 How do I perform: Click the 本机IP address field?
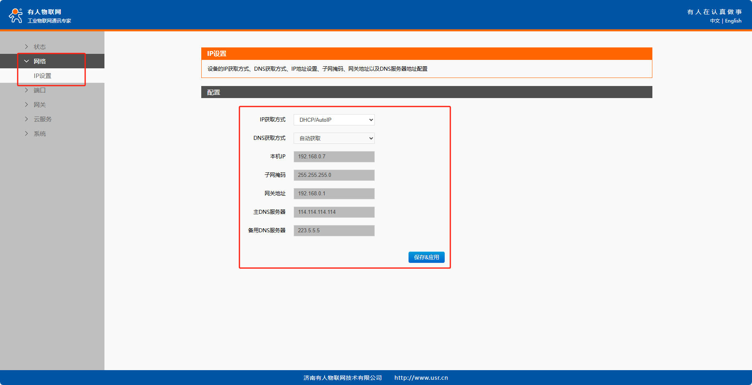point(334,157)
